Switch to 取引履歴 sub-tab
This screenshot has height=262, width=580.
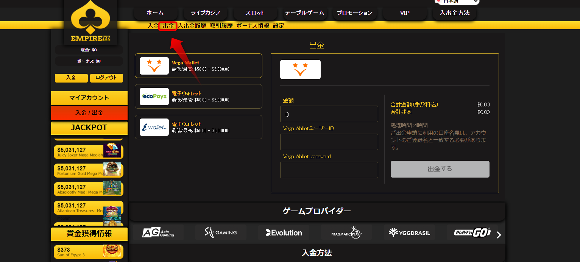(x=221, y=26)
